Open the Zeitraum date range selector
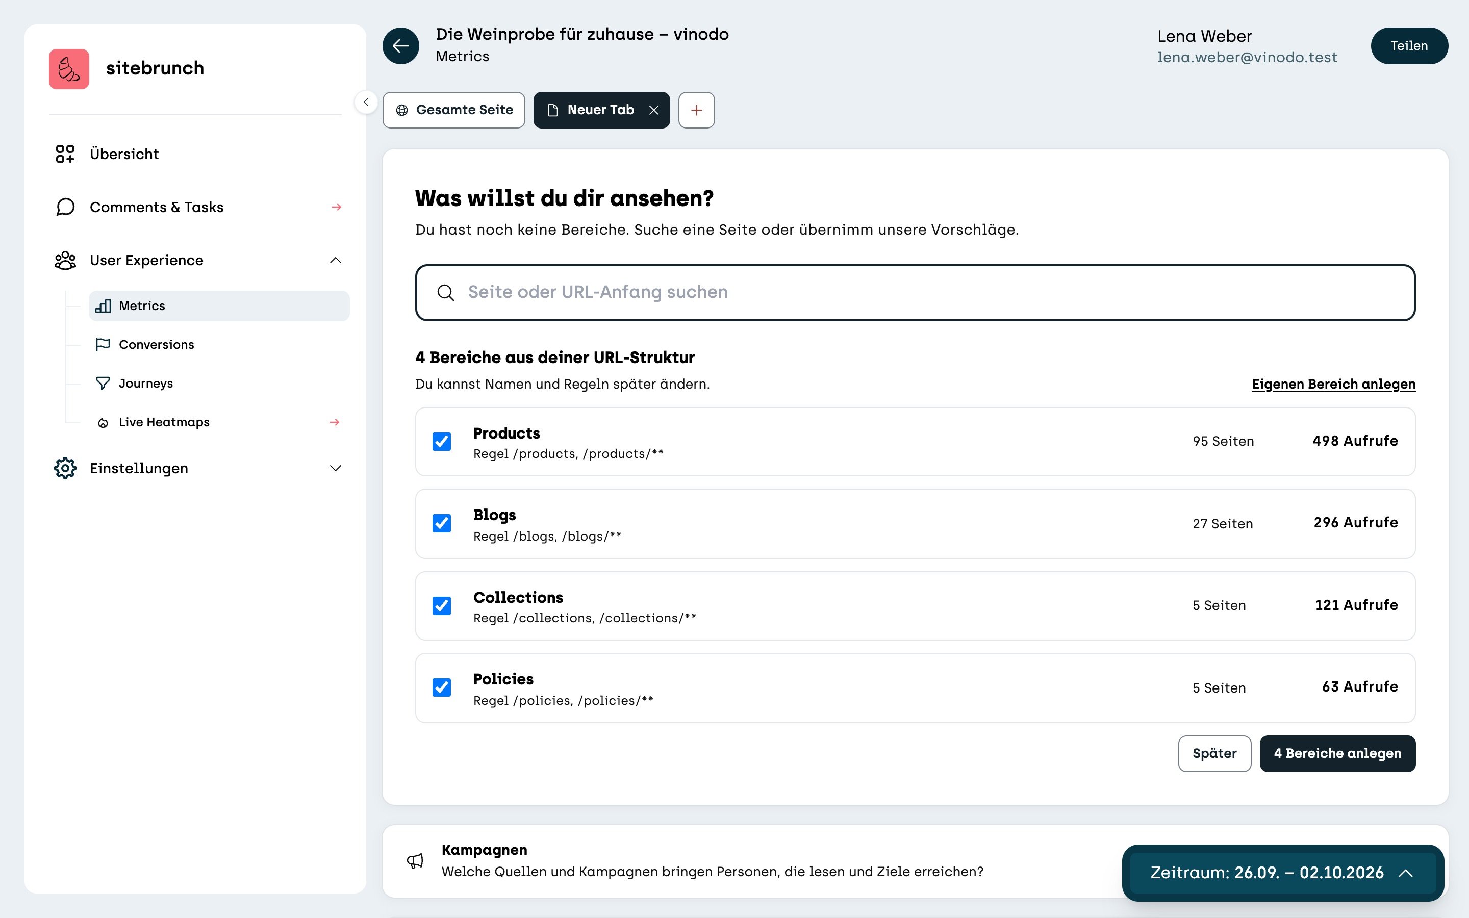Viewport: 1469px width, 918px height. tap(1283, 873)
